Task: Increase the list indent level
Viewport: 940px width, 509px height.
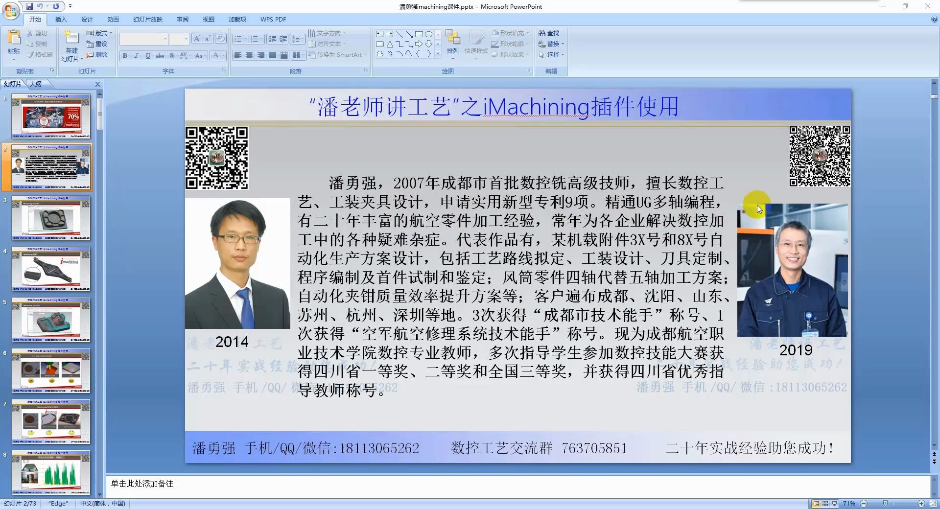Action: tap(283, 39)
